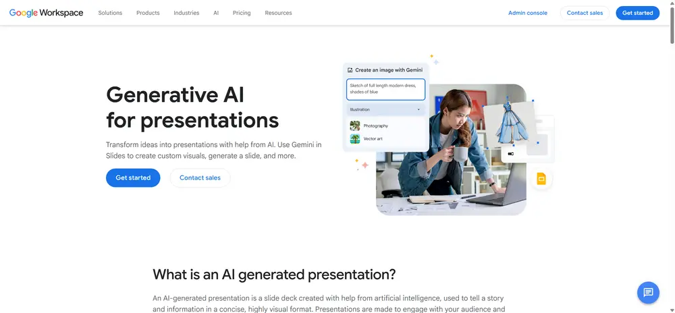This screenshot has width=675, height=313.
Task: Click the Gemini prompt text box
Action: (385, 89)
